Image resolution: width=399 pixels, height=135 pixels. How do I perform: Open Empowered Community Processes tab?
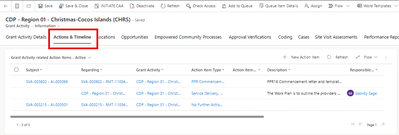[x=188, y=37]
